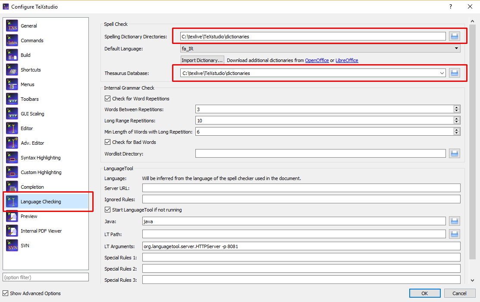Expand the Thesaurus Database combo box
480x302 pixels.
(442, 73)
